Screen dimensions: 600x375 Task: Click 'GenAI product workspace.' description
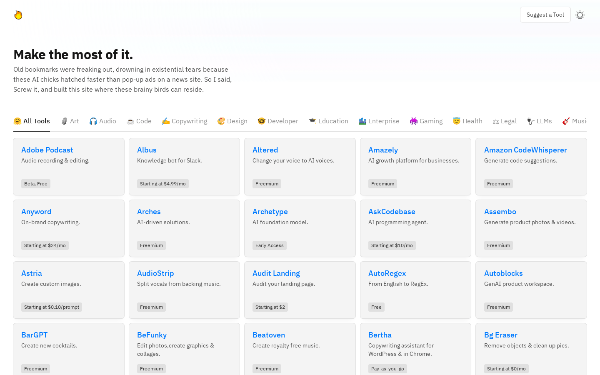click(519, 284)
